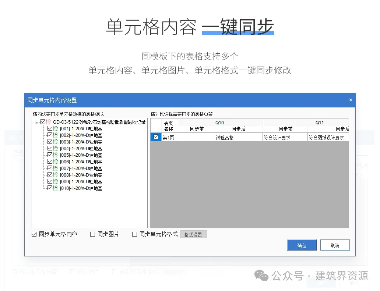Viewport: 380px width, 291px height.
Task: Select tree row [010]-1-20/A-D轴地基
Action: 81,188
